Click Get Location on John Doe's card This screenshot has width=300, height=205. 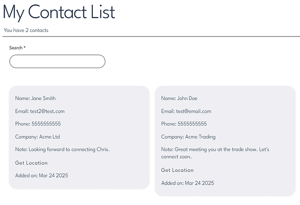177,170
